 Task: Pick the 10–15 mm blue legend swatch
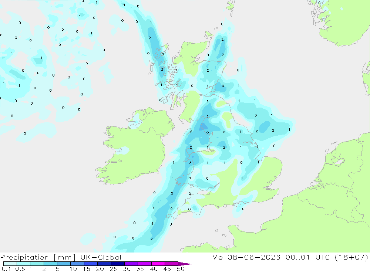coord(77,264)
